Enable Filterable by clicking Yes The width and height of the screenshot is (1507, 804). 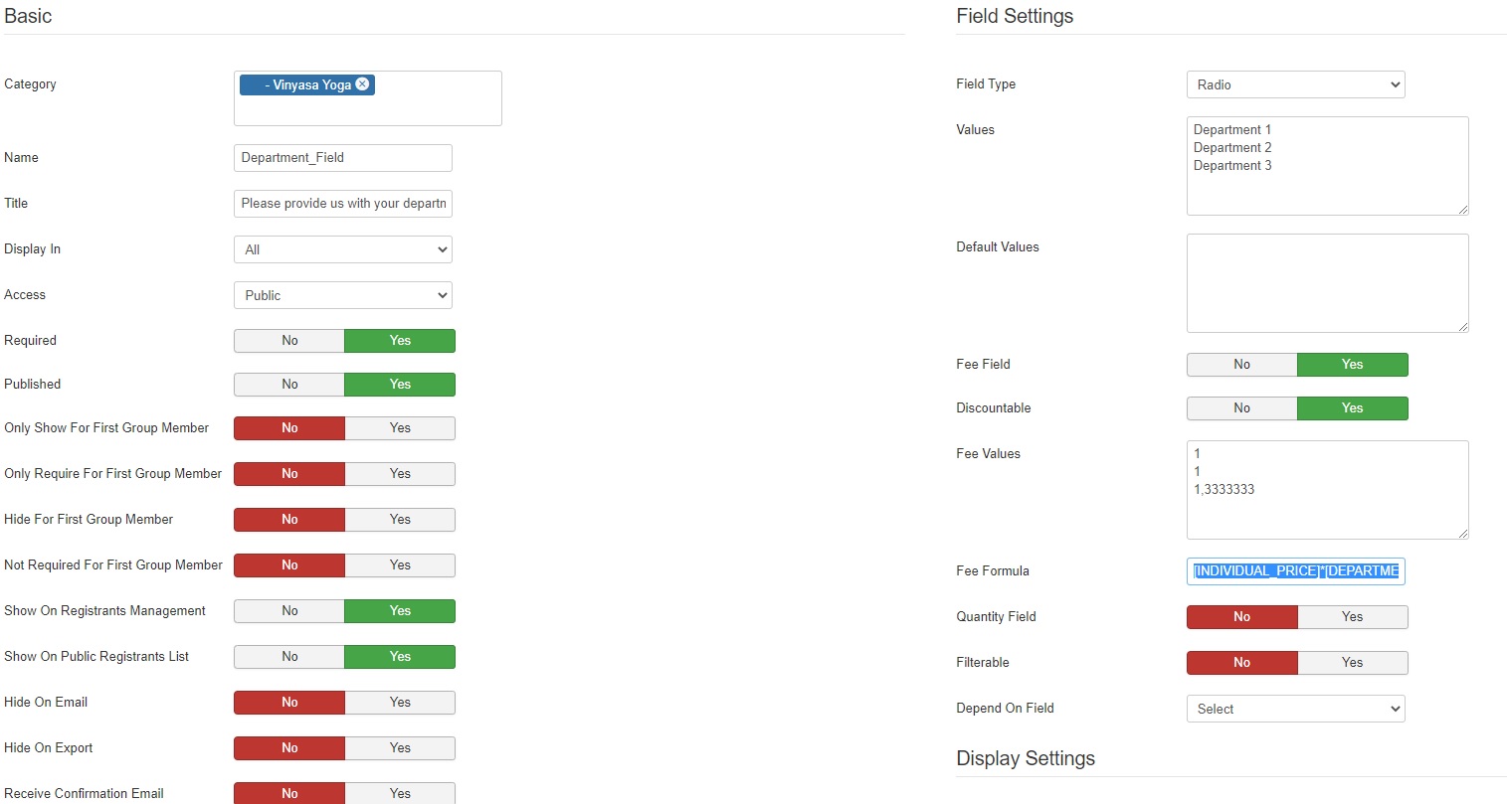1352,663
